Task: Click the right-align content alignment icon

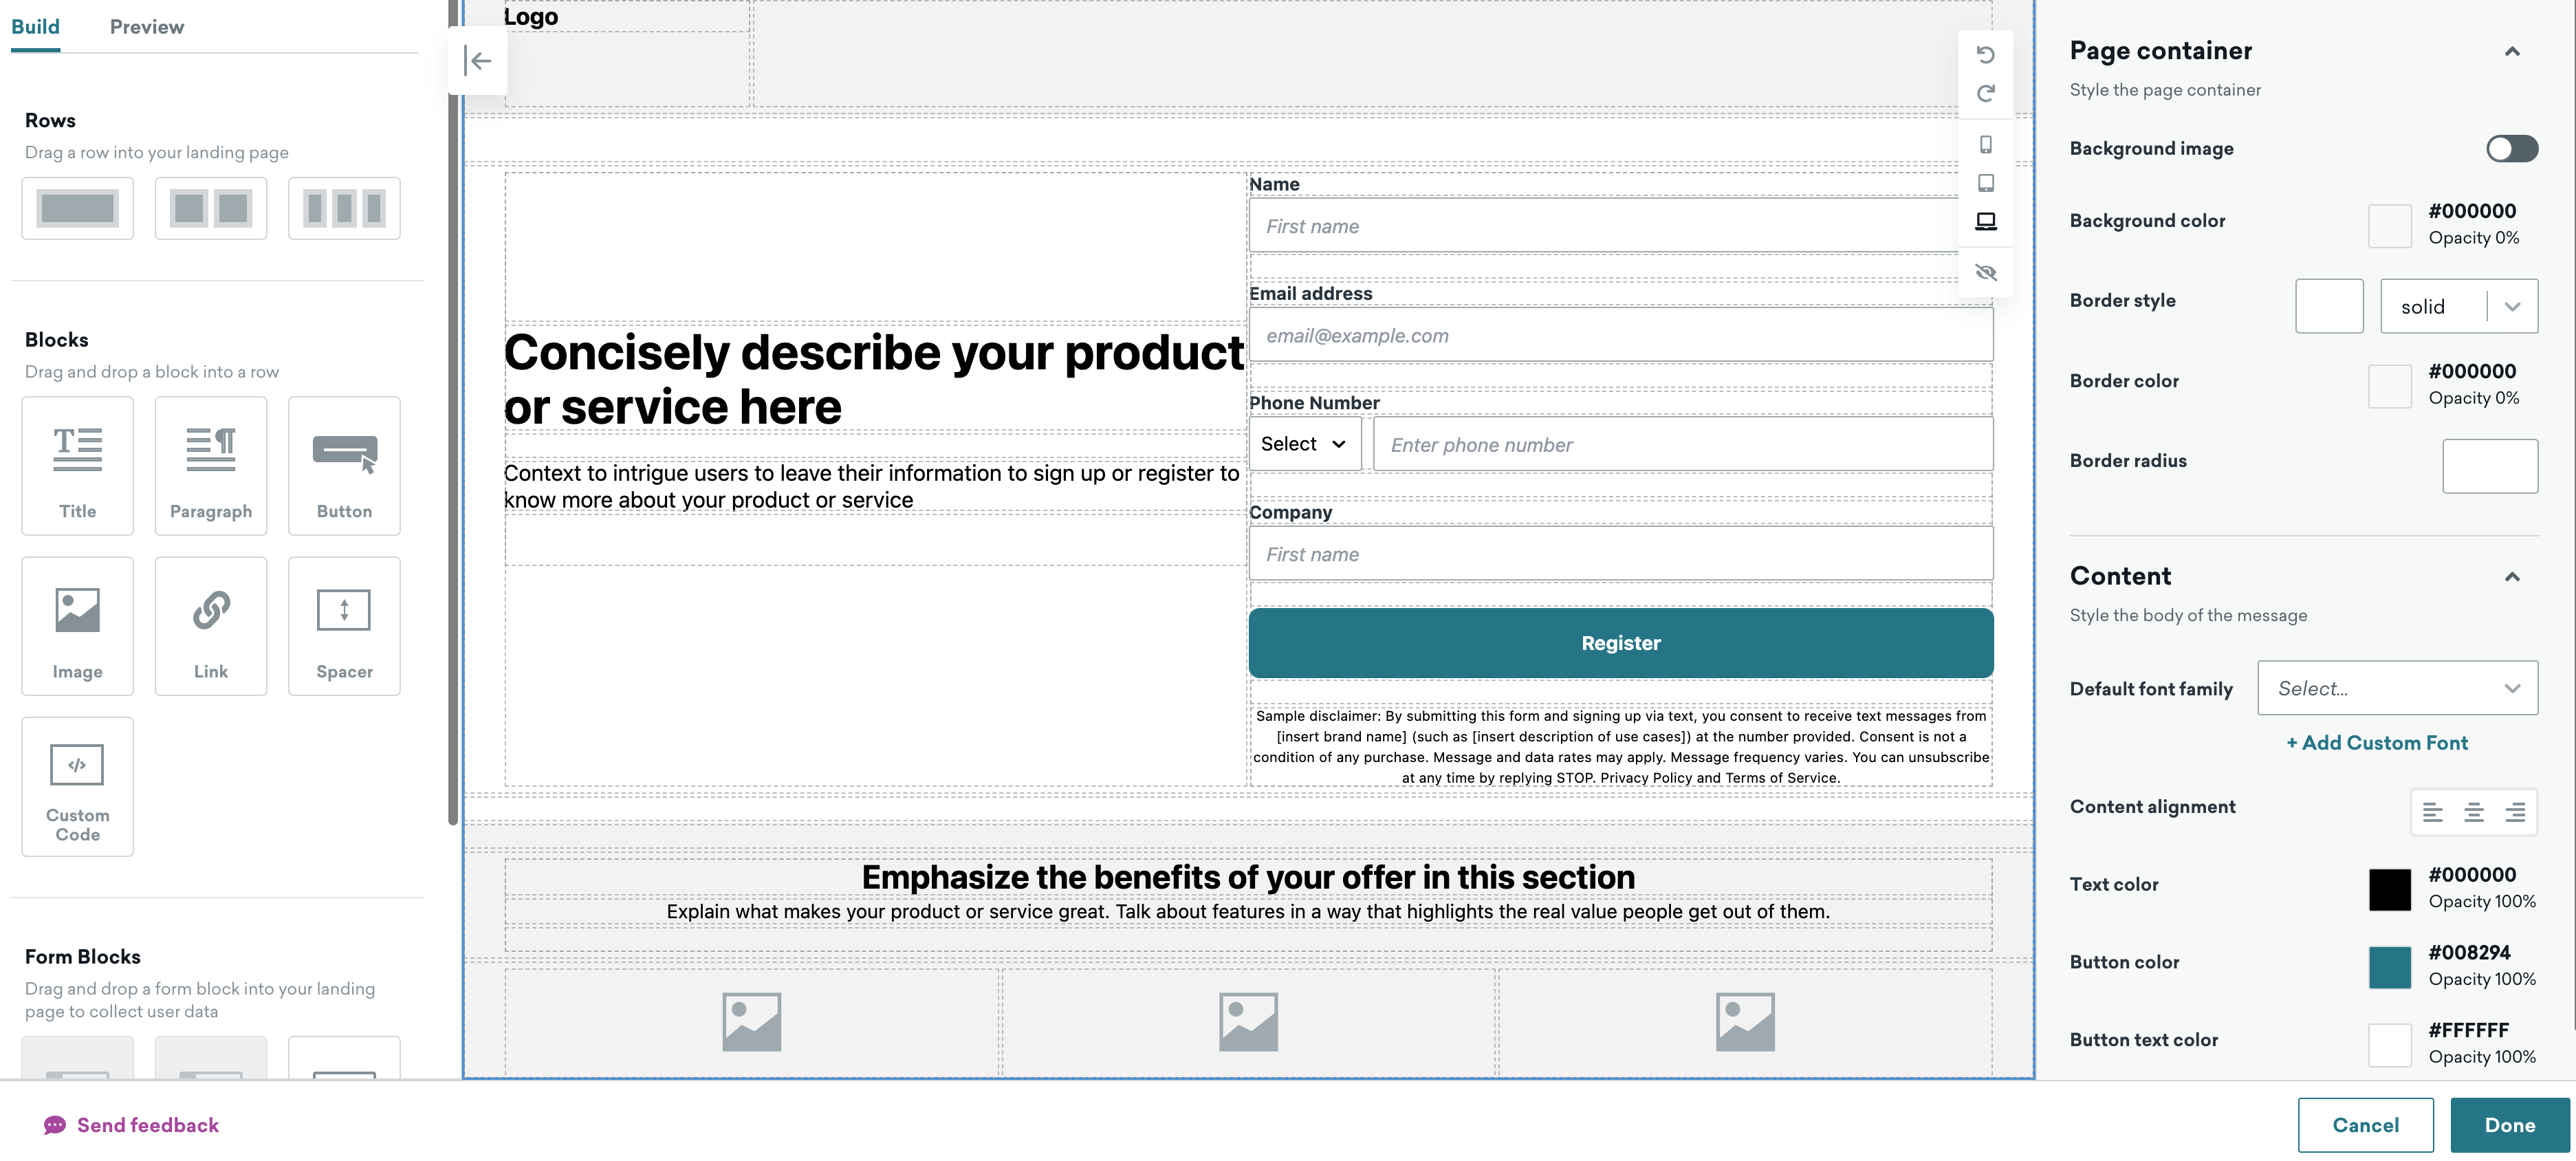Action: pyautogui.click(x=2515, y=811)
